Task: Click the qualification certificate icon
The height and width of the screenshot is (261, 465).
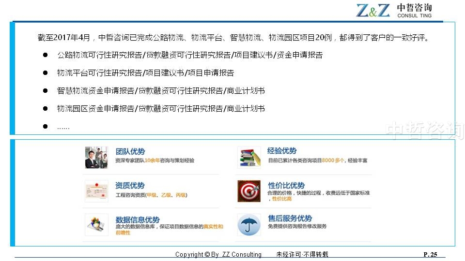Action: tap(96, 191)
